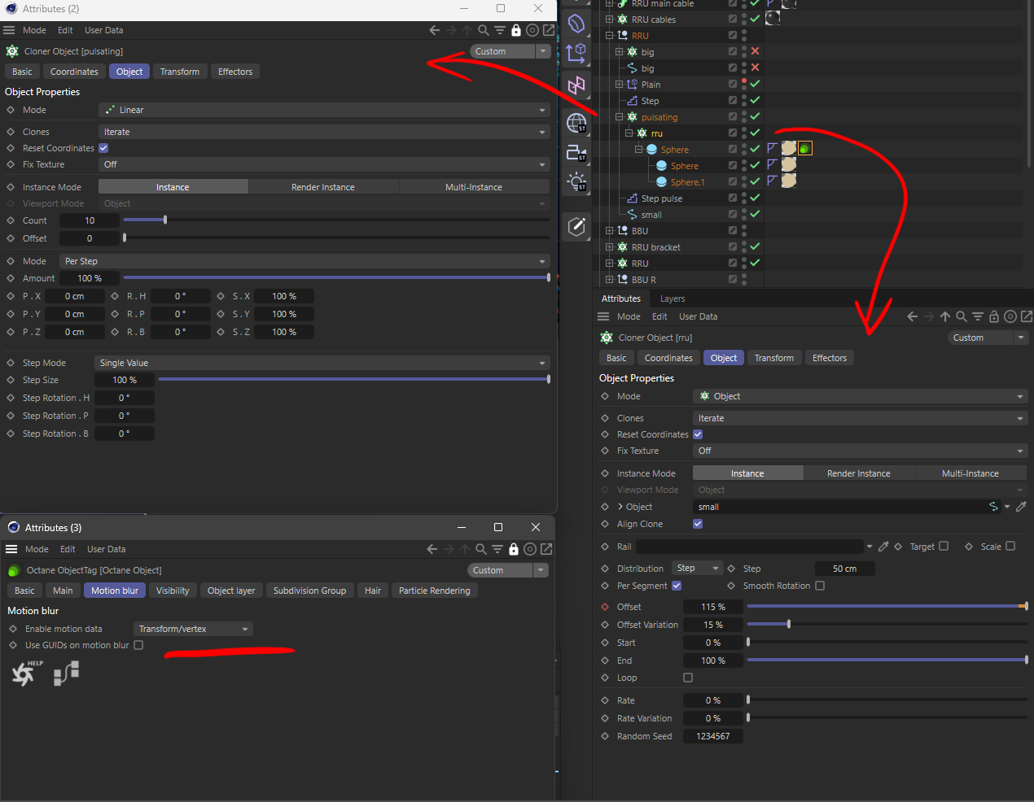Enable the Target checkbox
This screenshot has width=1034, height=802.
[x=944, y=547]
